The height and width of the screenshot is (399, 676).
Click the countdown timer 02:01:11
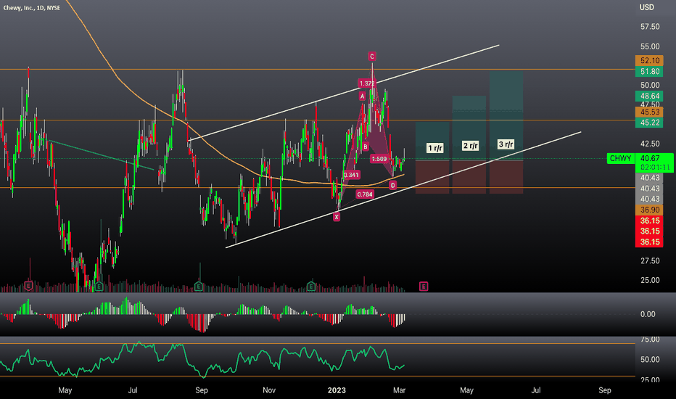pos(655,168)
